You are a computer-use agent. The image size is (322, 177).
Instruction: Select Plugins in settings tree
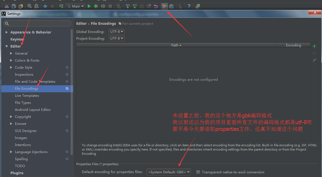[17, 173]
